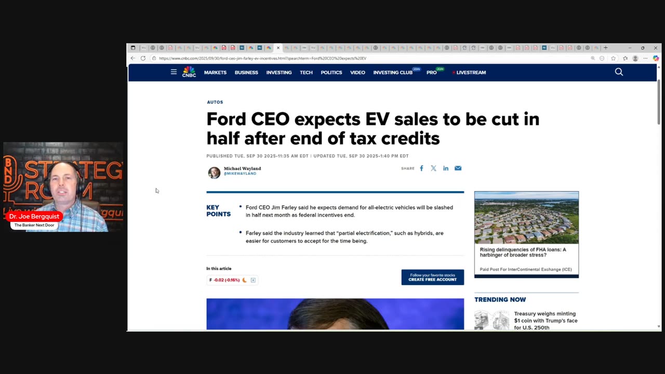Share the article on LinkedIn
Image resolution: width=665 pixels, height=374 pixels.
click(446, 168)
